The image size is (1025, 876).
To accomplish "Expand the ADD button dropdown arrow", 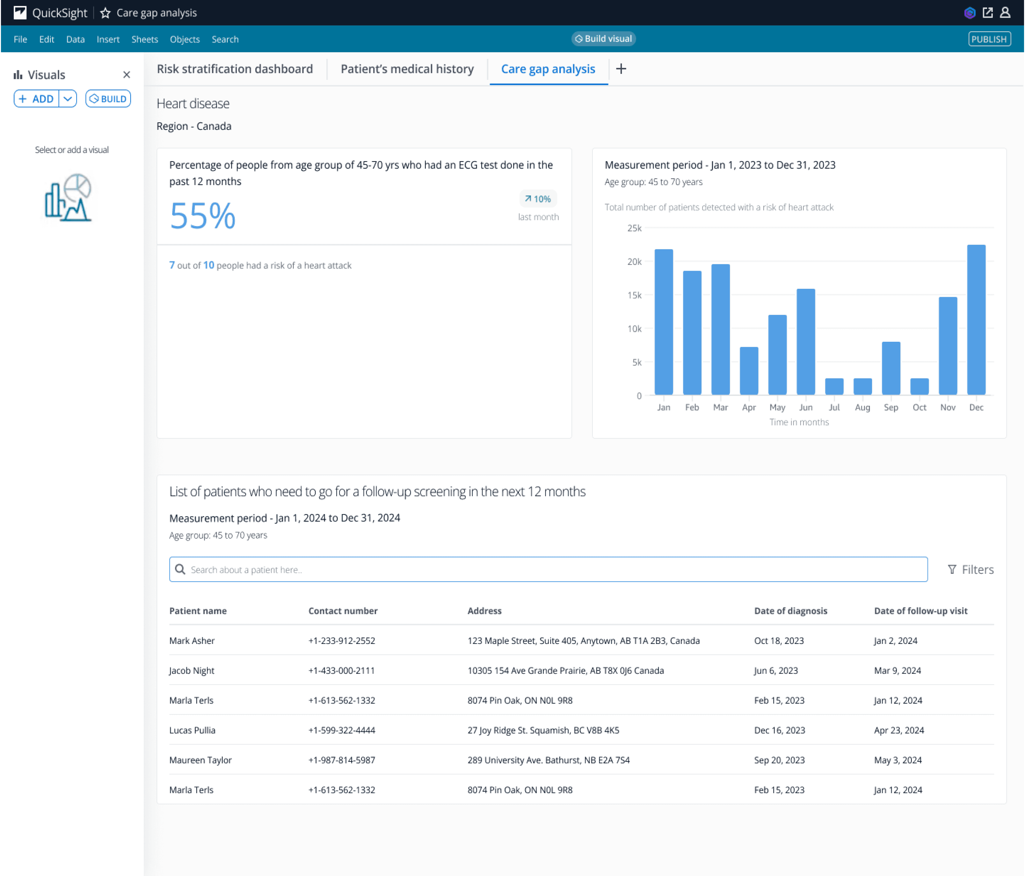I will click(x=68, y=99).
